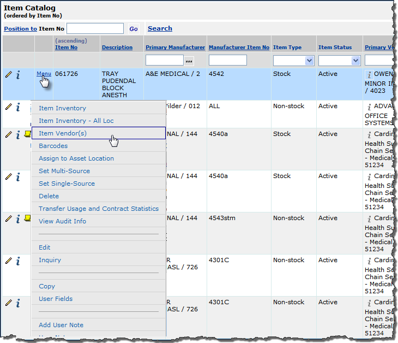Click the yellow note icon in third row

tap(27, 134)
